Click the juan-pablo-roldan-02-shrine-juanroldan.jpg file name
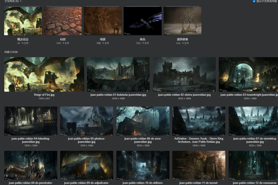Image resolution: width=278 pixels, height=185 pixels. [184, 95]
